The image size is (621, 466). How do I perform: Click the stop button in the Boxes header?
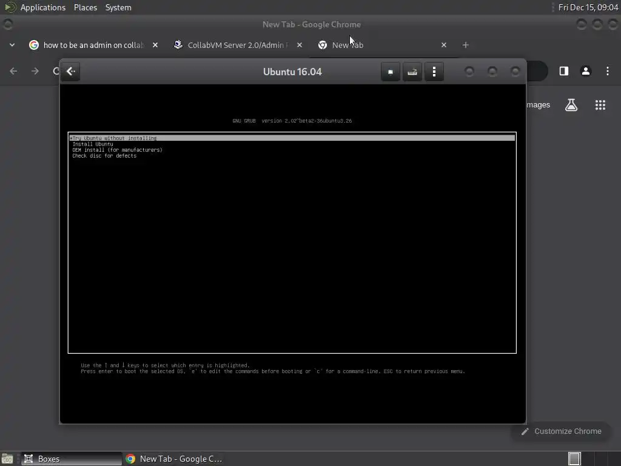(391, 72)
